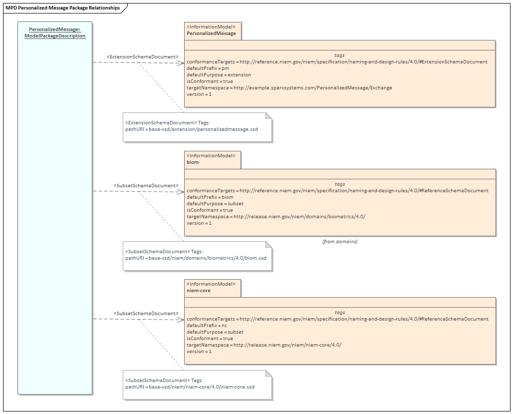Select the note containing biom.xsd pathURI
Screen dimensions: 513x414
197,256
